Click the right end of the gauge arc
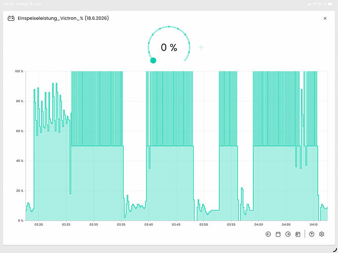Viewport: 338px width, 253px height. point(185,61)
